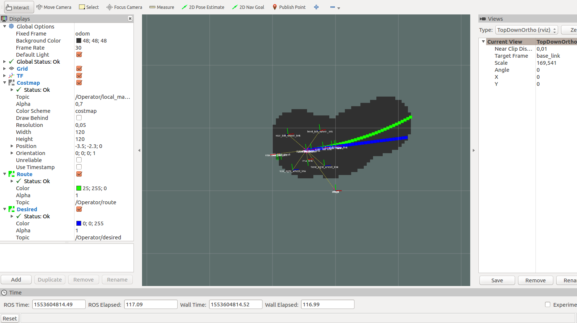Collapse the Current View tree
Viewport: 577px width, 323px height.
click(x=483, y=41)
